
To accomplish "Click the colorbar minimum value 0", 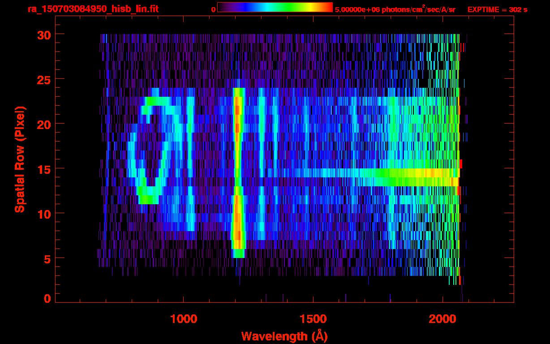I will (213, 9).
